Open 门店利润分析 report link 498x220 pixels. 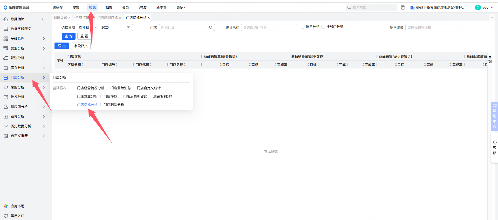(x=114, y=105)
